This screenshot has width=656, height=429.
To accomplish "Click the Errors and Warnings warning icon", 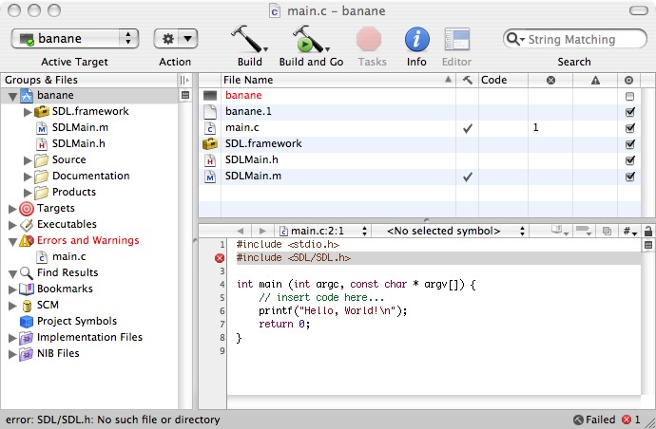I will [27, 241].
